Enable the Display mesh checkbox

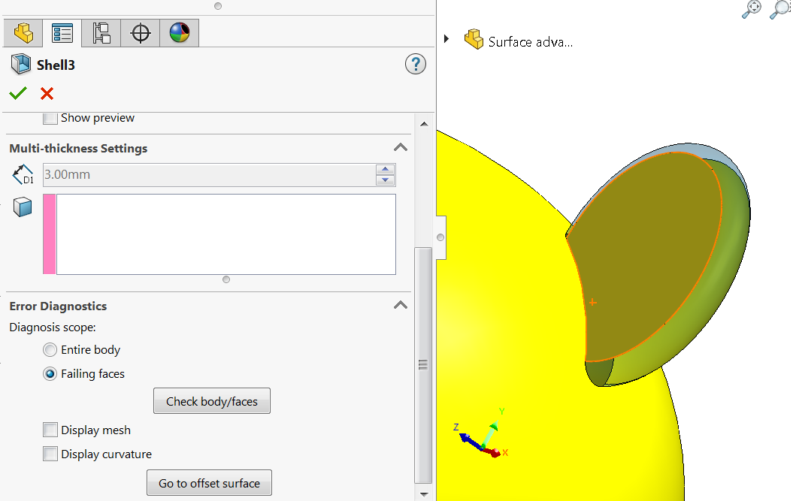point(50,430)
